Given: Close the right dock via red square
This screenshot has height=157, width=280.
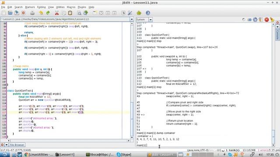Looking at the screenshot, I should coord(277,23).
